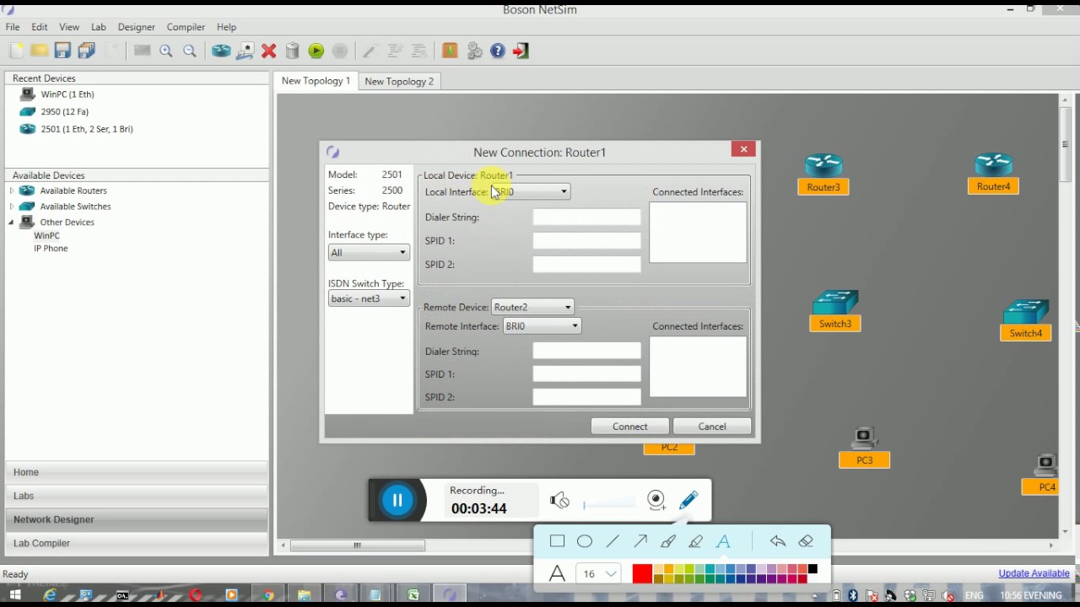Collapse the Other Devices tree node
The width and height of the screenshot is (1080, 607).
[12, 223]
